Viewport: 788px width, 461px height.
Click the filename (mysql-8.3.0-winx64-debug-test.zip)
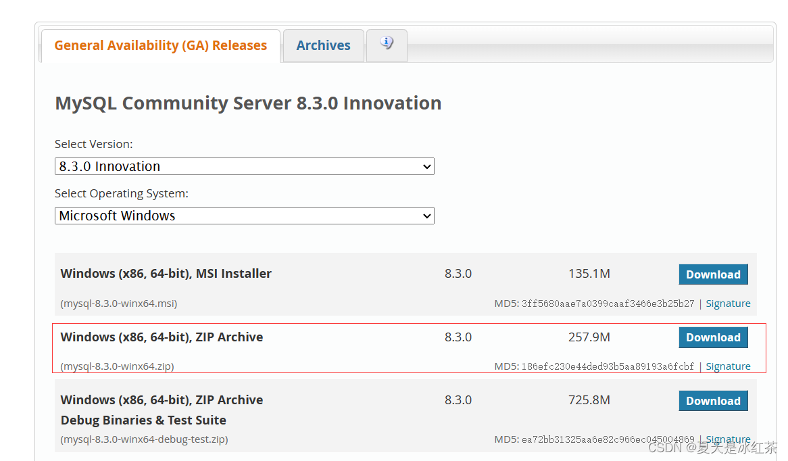tap(144, 439)
